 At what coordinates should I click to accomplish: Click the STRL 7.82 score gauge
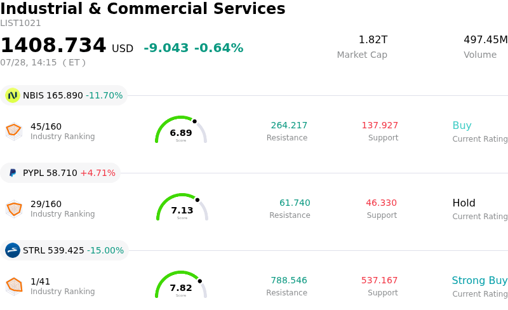181,285
